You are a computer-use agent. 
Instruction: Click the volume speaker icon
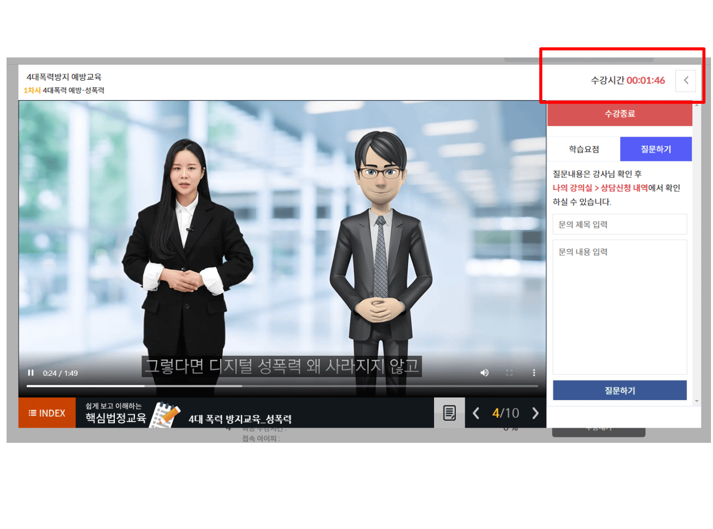tap(484, 373)
